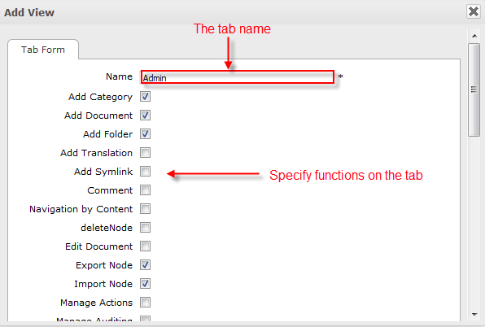The width and height of the screenshot is (485, 327).
Task: Check the deleteNode checkbox
Action: [145, 228]
